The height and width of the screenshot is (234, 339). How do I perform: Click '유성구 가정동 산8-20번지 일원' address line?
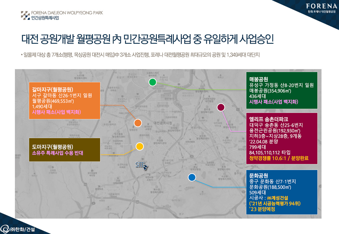(x=281, y=85)
